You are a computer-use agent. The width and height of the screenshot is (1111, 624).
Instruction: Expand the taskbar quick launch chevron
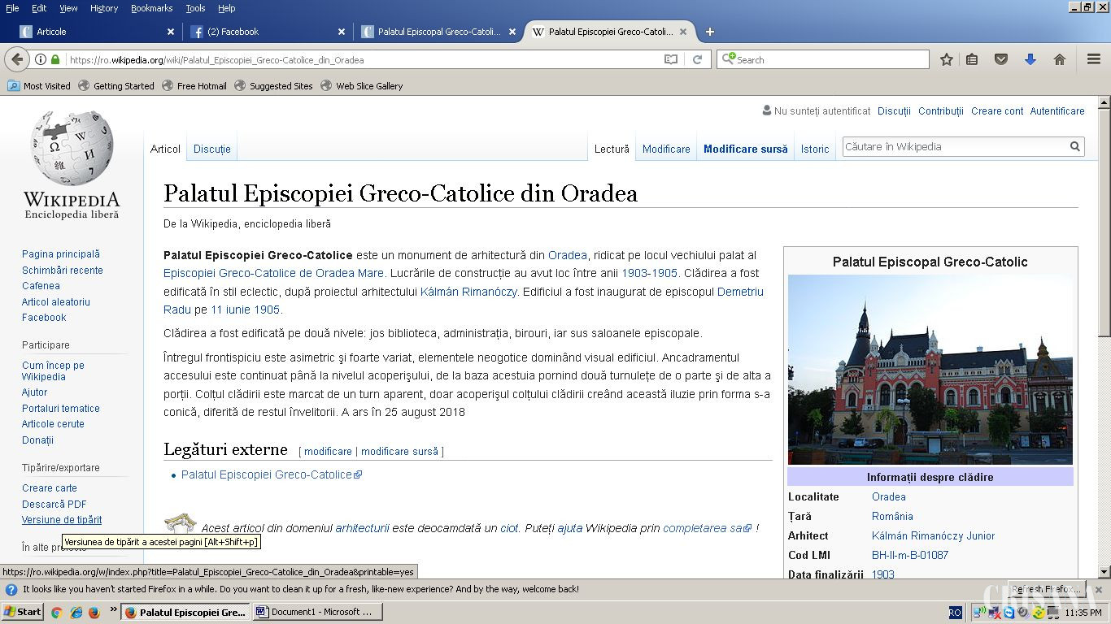[x=113, y=609]
